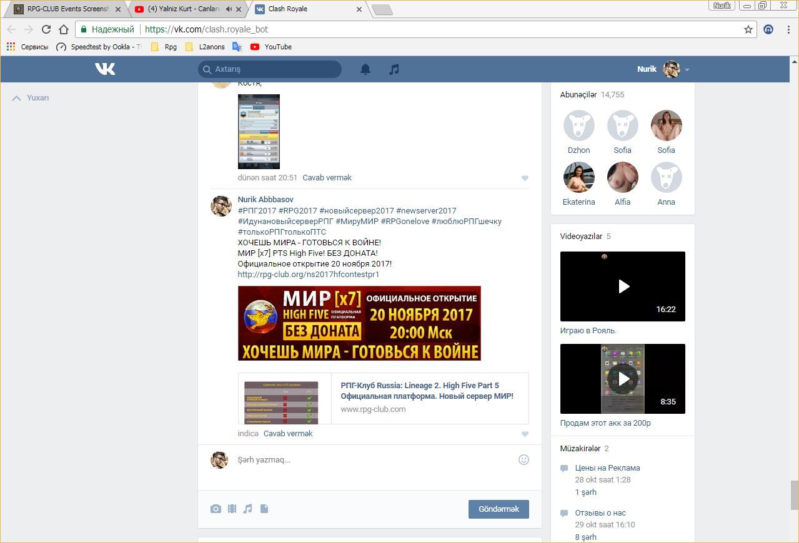Image resolution: width=799 pixels, height=543 pixels.
Task: Click hashtag #newserver2017
Action: tap(426, 211)
